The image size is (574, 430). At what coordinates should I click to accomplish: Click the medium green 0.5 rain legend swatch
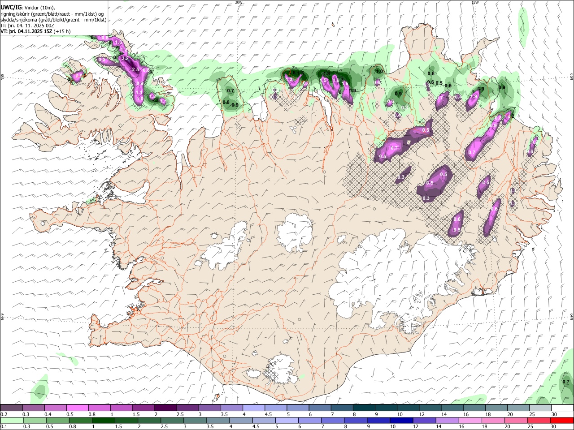pos(57,420)
